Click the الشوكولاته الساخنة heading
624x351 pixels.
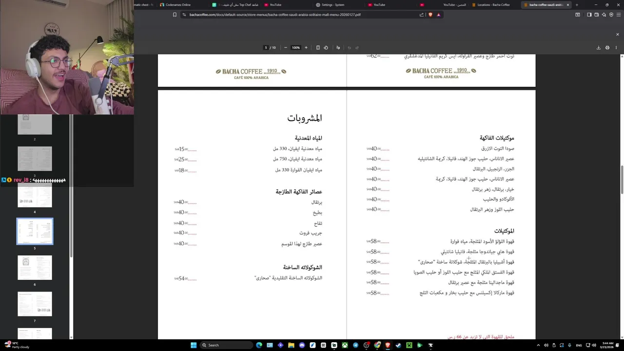(303, 267)
